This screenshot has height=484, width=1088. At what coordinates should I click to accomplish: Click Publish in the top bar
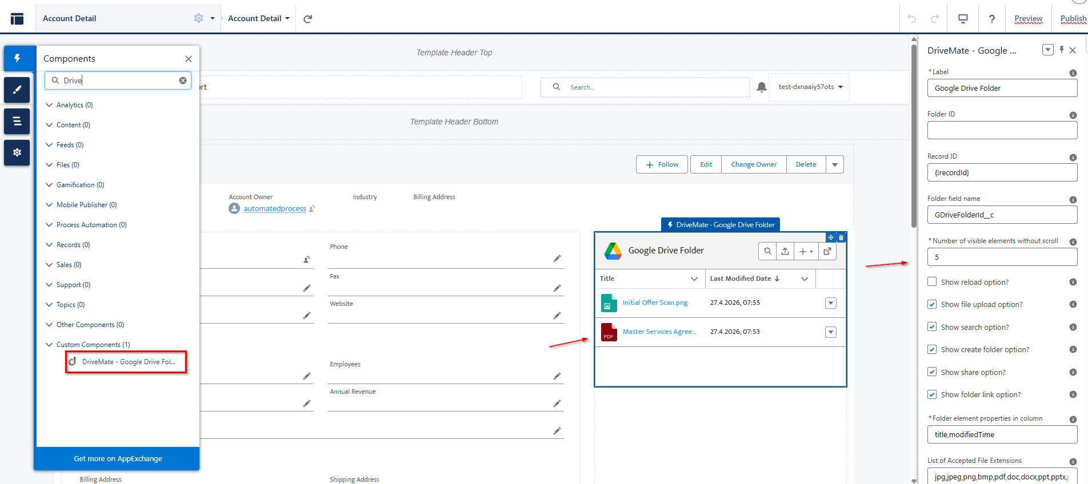point(1073,19)
